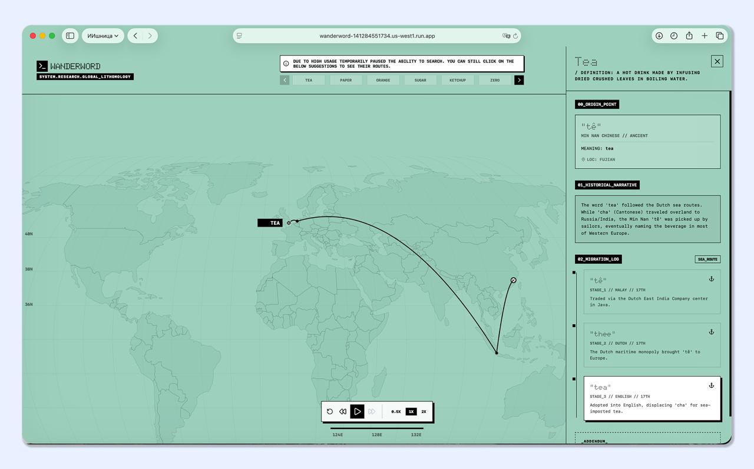Click the Wanderword terminal logo icon
This screenshot has width=754, height=469.
(x=42, y=66)
